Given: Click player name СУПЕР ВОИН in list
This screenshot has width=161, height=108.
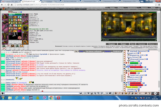Looking at the screenshot, I should [135, 83].
